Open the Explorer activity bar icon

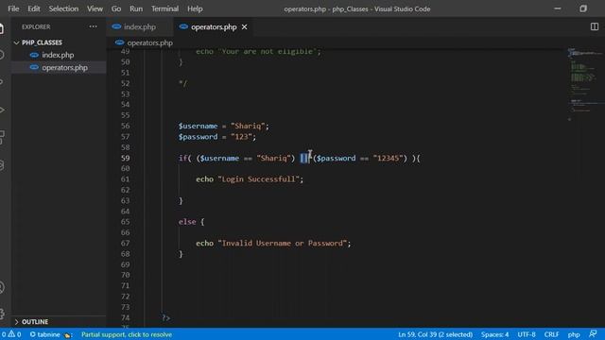point(2,28)
